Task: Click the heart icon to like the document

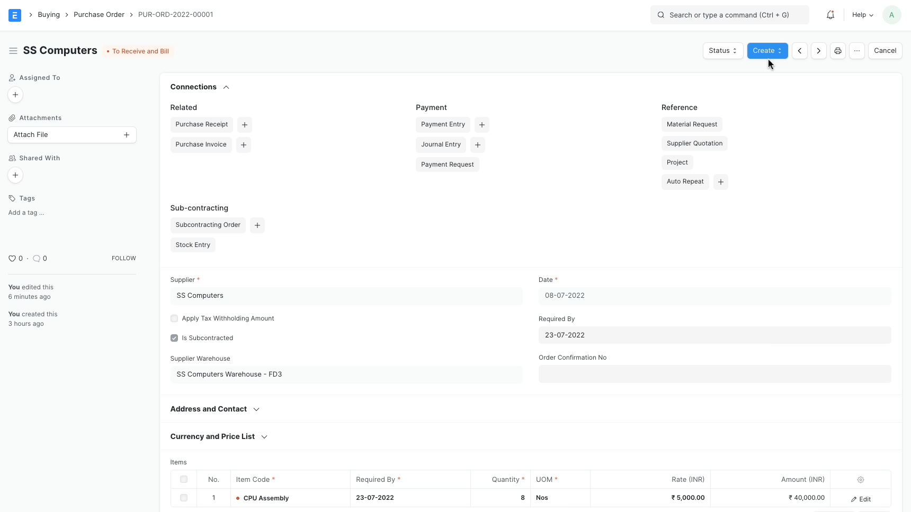Action: tap(13, 259)
